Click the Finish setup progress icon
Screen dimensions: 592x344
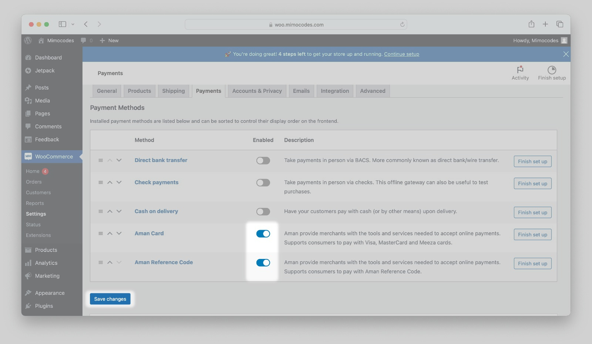pyautogui.click(x=552, y=70)
